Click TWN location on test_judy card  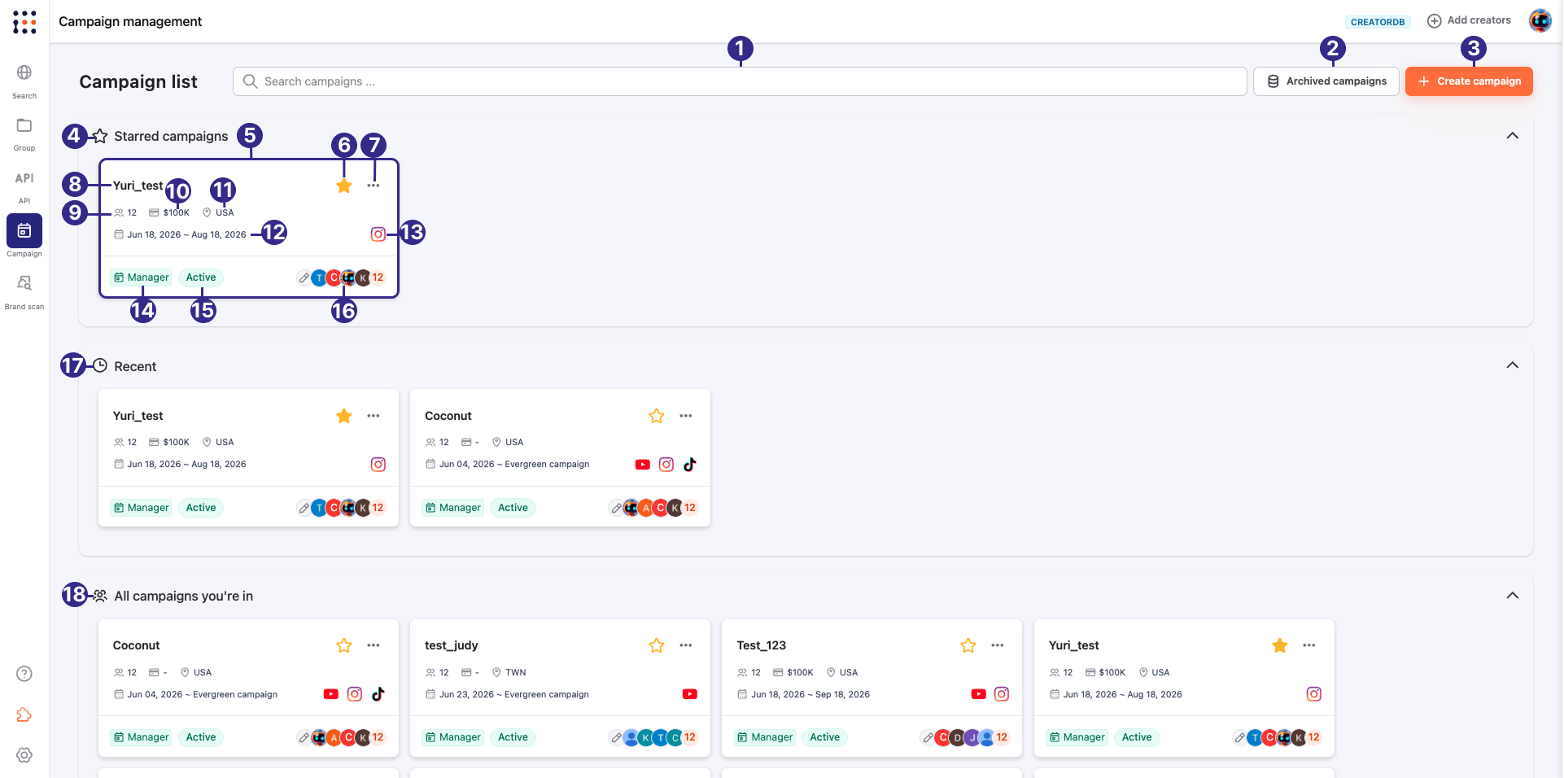pyautogui.click(x=509, y=672)
